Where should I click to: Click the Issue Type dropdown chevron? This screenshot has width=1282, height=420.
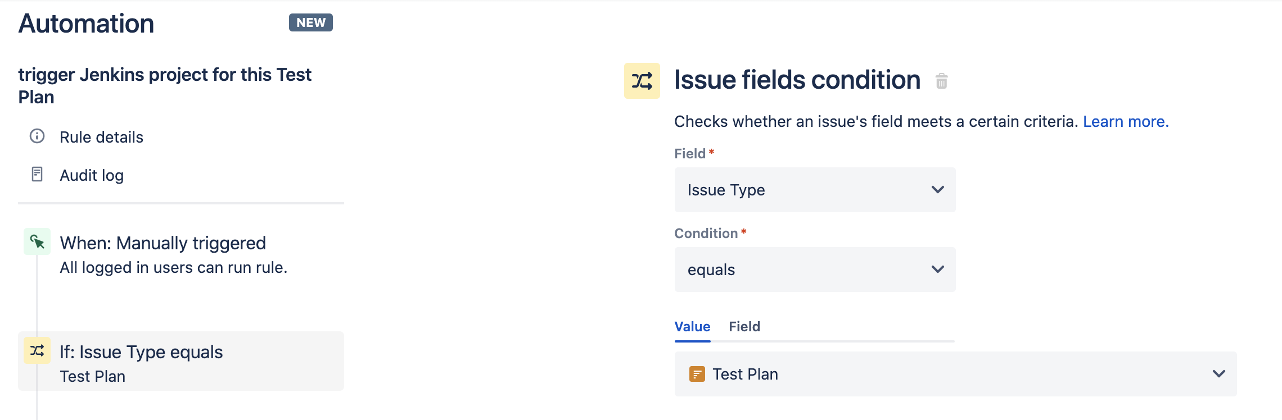point(937,190)
